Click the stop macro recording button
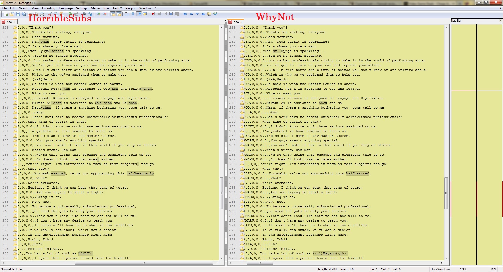Image resolution: width=503 pixels, height=272 pixels. pyautogui.click(x=159, y=14)
